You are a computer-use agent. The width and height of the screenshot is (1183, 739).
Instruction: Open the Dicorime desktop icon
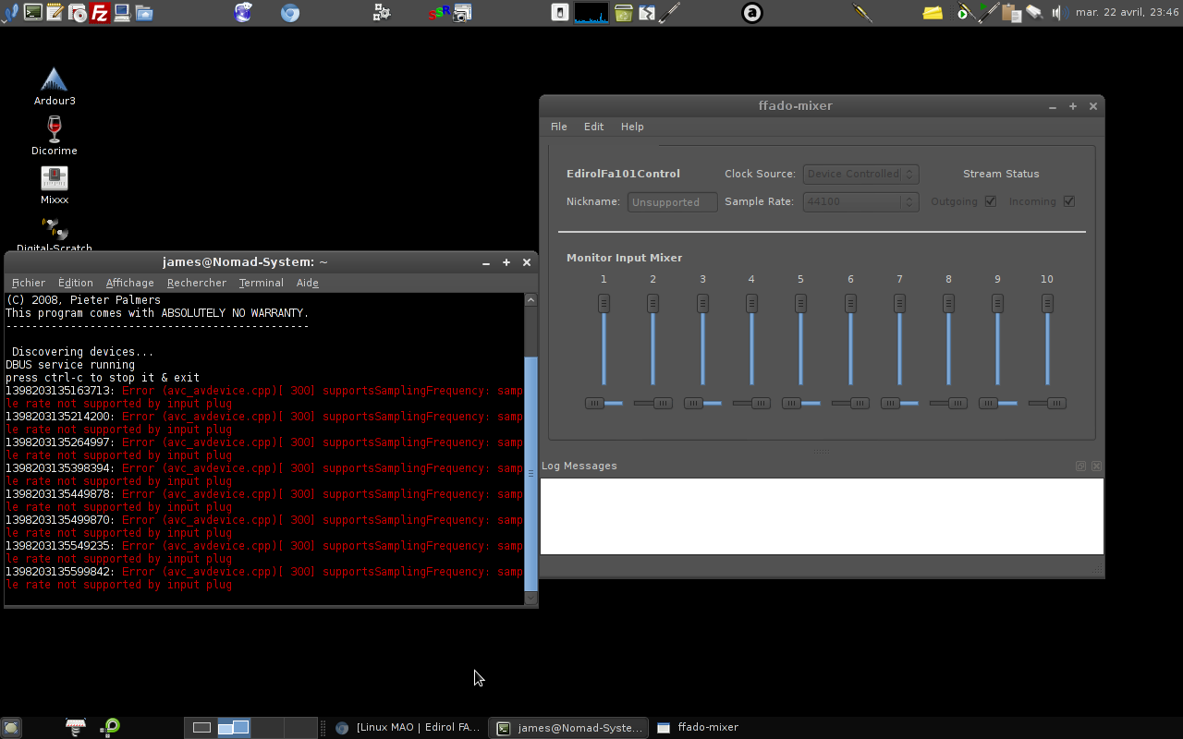[x=54, y=135]
